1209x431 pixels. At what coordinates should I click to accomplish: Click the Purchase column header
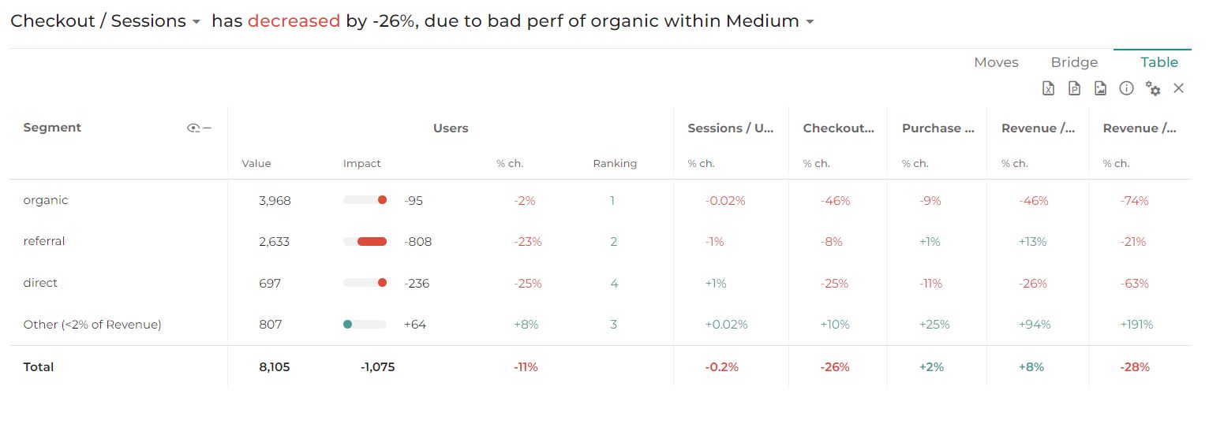938,128
